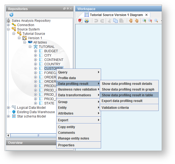
Task: Open Data profiling result submenu
Action: [x=79, y=84]
